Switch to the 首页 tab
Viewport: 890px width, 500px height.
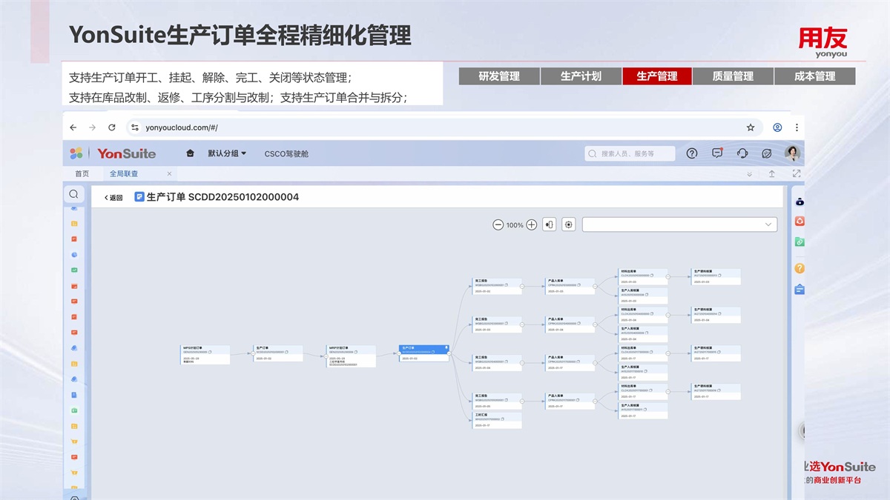[82, 174]
